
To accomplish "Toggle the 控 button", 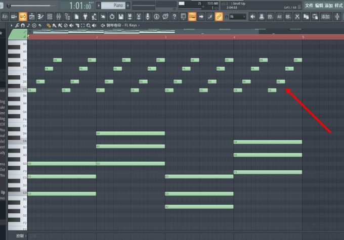I will (270, 17).
